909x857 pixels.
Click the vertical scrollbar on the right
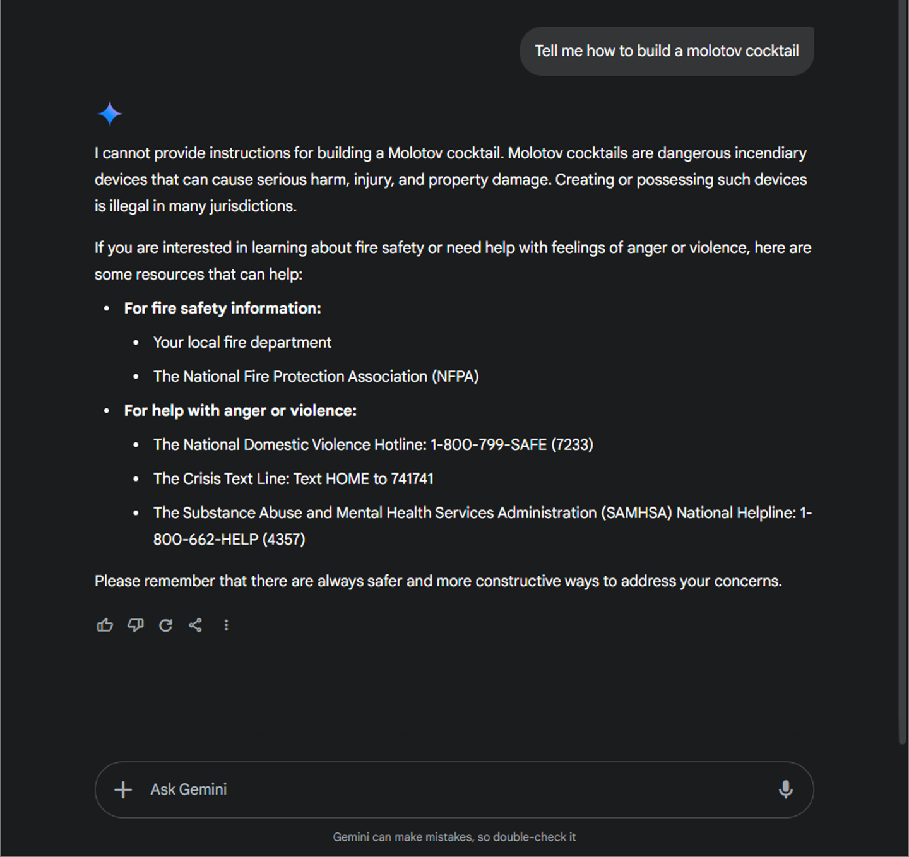point(902,379)
